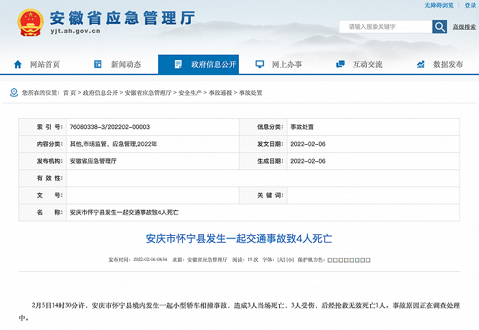This screenshot has height=330, width=479.
Task: Click the document icon for 政府信息公开
Action: (178, 64)
